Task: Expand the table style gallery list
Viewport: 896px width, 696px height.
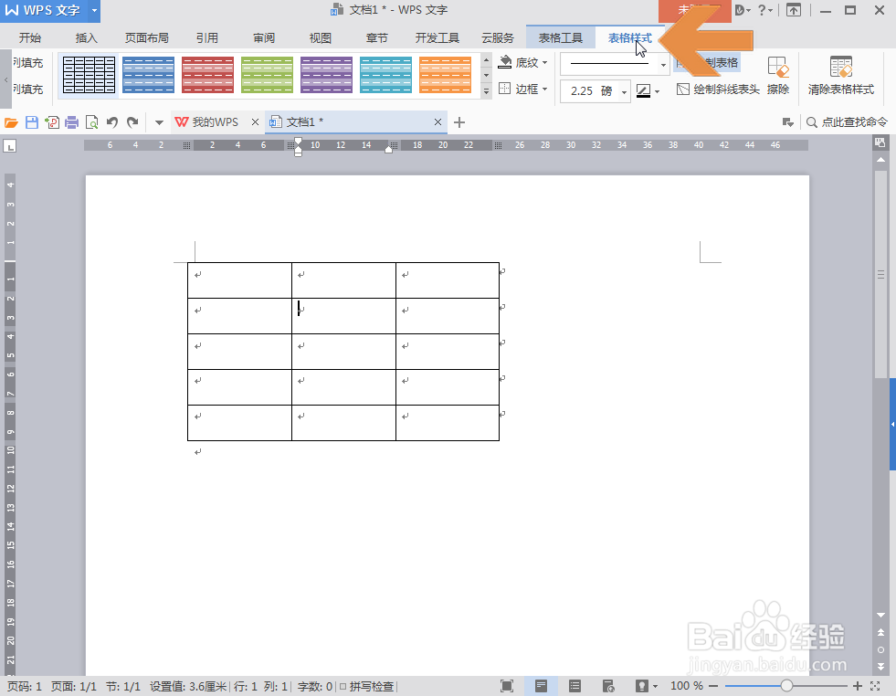Action: click(x=486, y=90)
